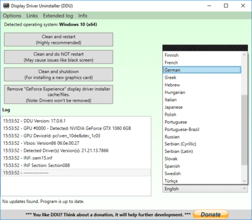The width and height of the screenshot is (252, 220).
Task: Open the Options menu
Action: [x=12, y=16]
